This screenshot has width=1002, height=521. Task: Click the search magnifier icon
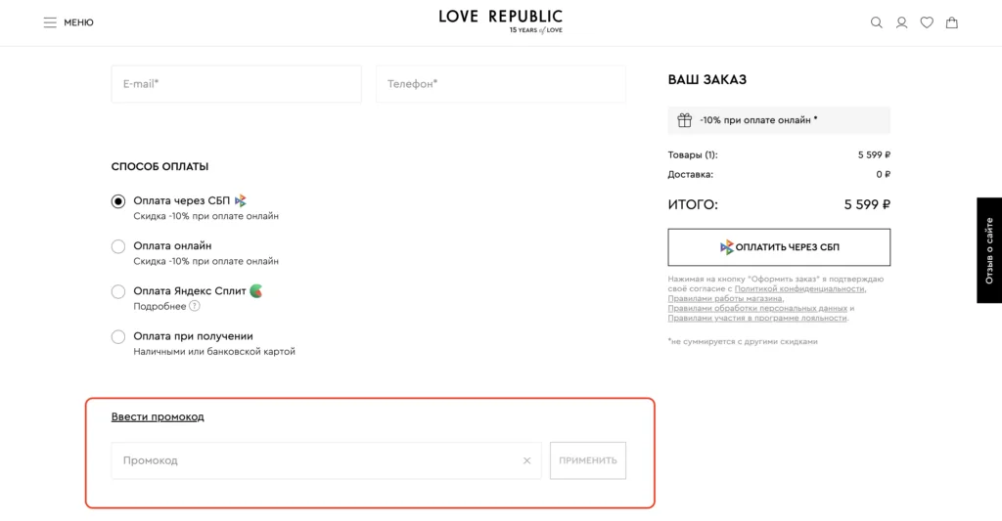point(877,22)
